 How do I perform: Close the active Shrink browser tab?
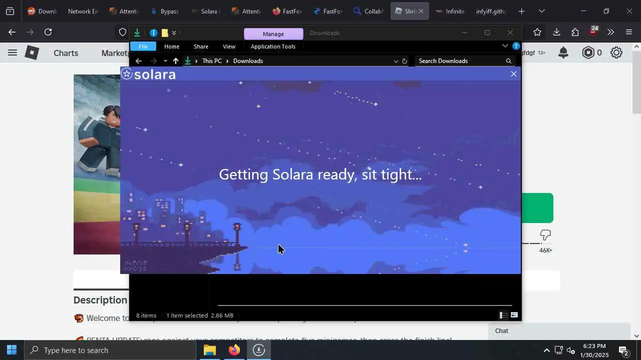point(421,11)
